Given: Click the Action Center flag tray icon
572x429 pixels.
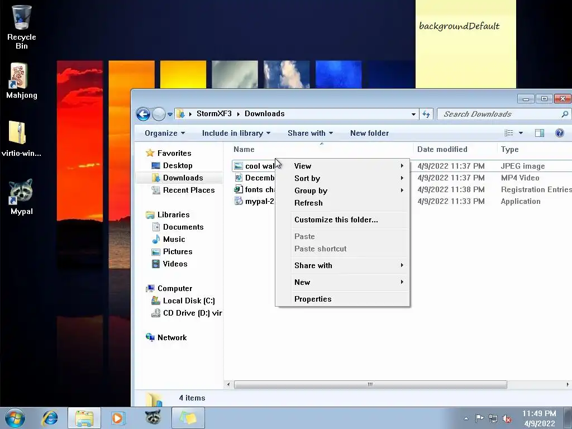Looking at the screenshot, I should coord(479,418).
